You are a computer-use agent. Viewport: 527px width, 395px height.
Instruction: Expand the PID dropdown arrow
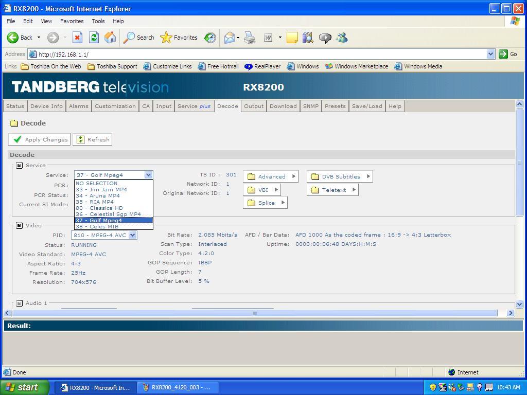tap(132, 235)
